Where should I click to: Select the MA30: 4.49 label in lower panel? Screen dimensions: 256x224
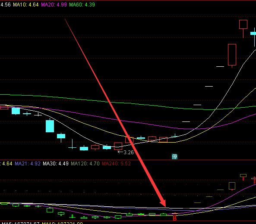56,164
